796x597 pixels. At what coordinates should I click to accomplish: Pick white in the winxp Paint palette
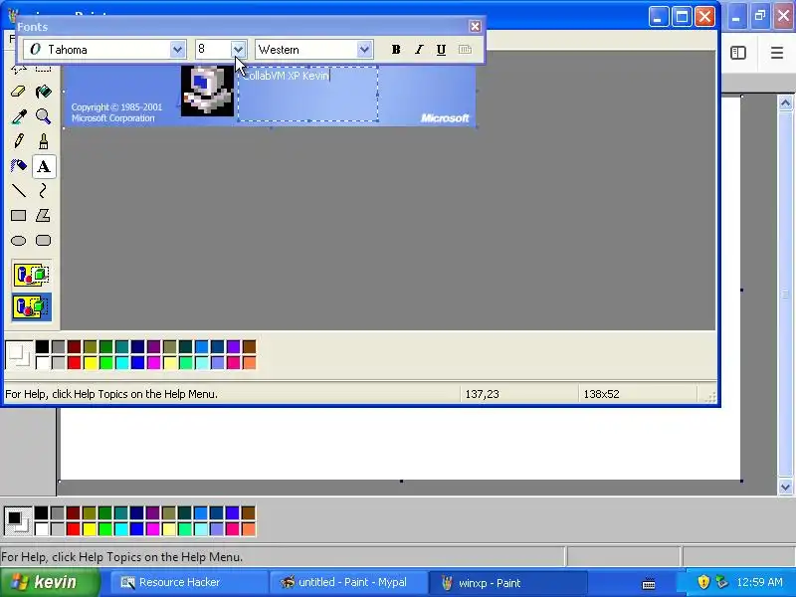(42, 362)
